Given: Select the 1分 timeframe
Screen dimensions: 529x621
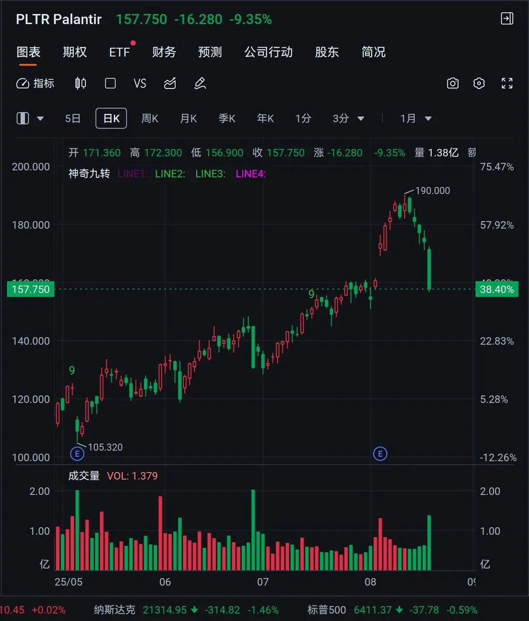Looking at the screenshot, I should [x=303, y=119].
